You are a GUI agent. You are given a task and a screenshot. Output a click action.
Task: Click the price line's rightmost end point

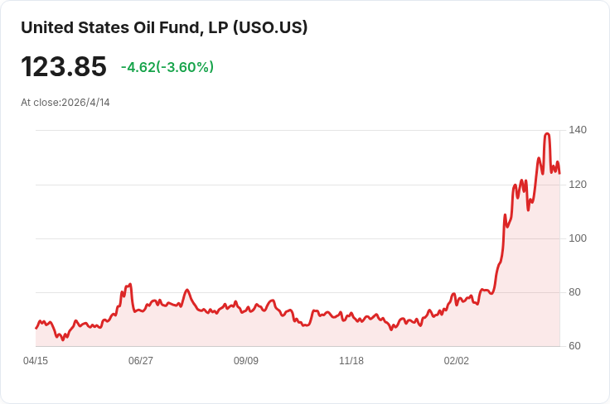point(559,172)
